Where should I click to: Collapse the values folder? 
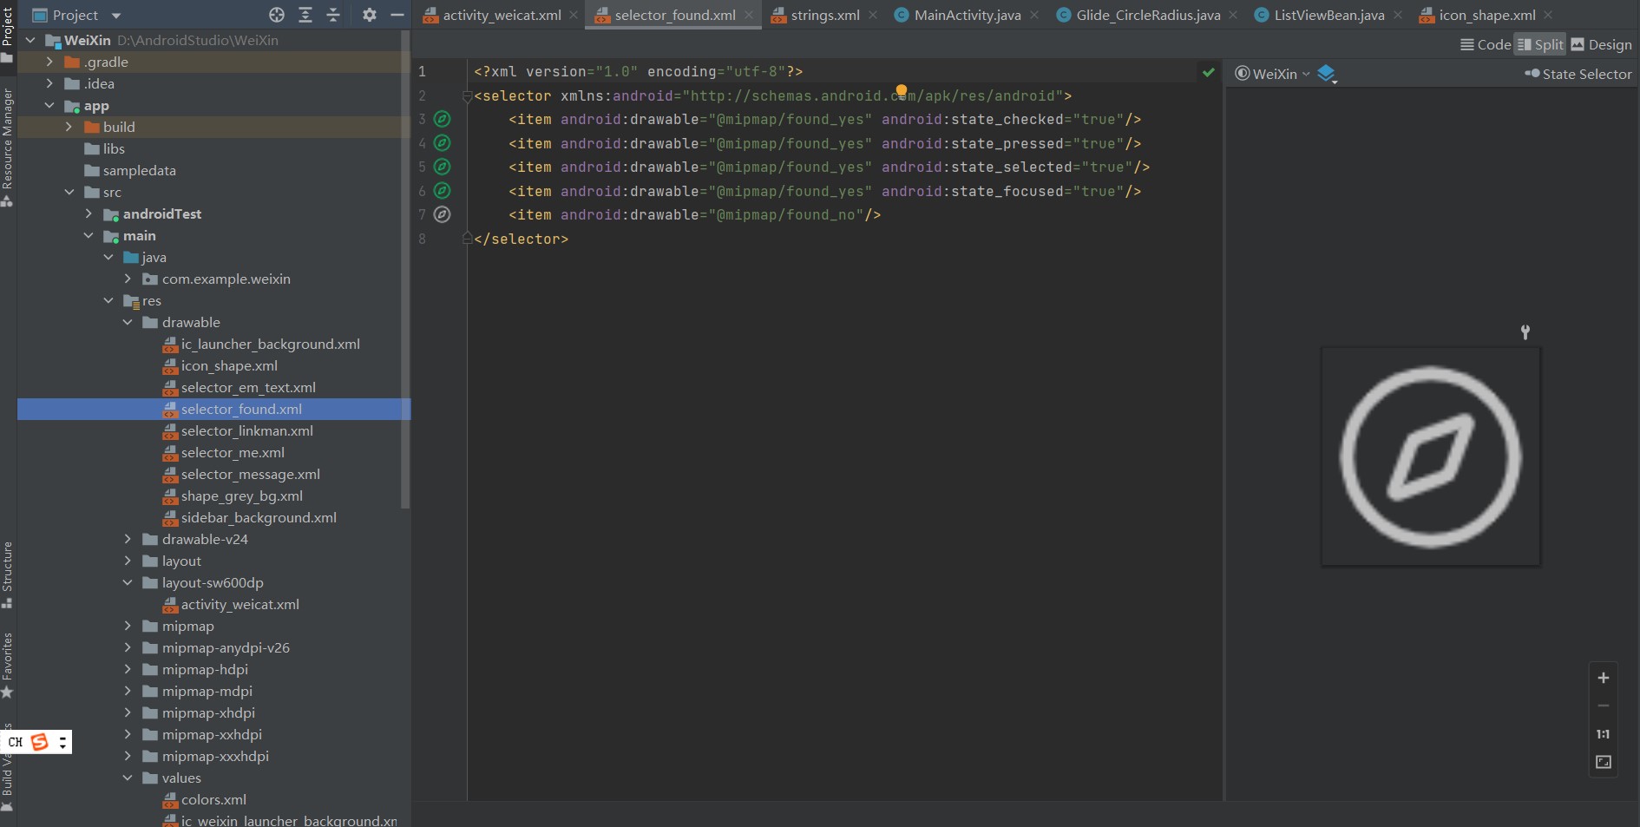[x=128, y=778]
